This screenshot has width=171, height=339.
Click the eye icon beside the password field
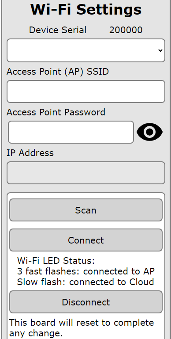[x=149, y=132]
